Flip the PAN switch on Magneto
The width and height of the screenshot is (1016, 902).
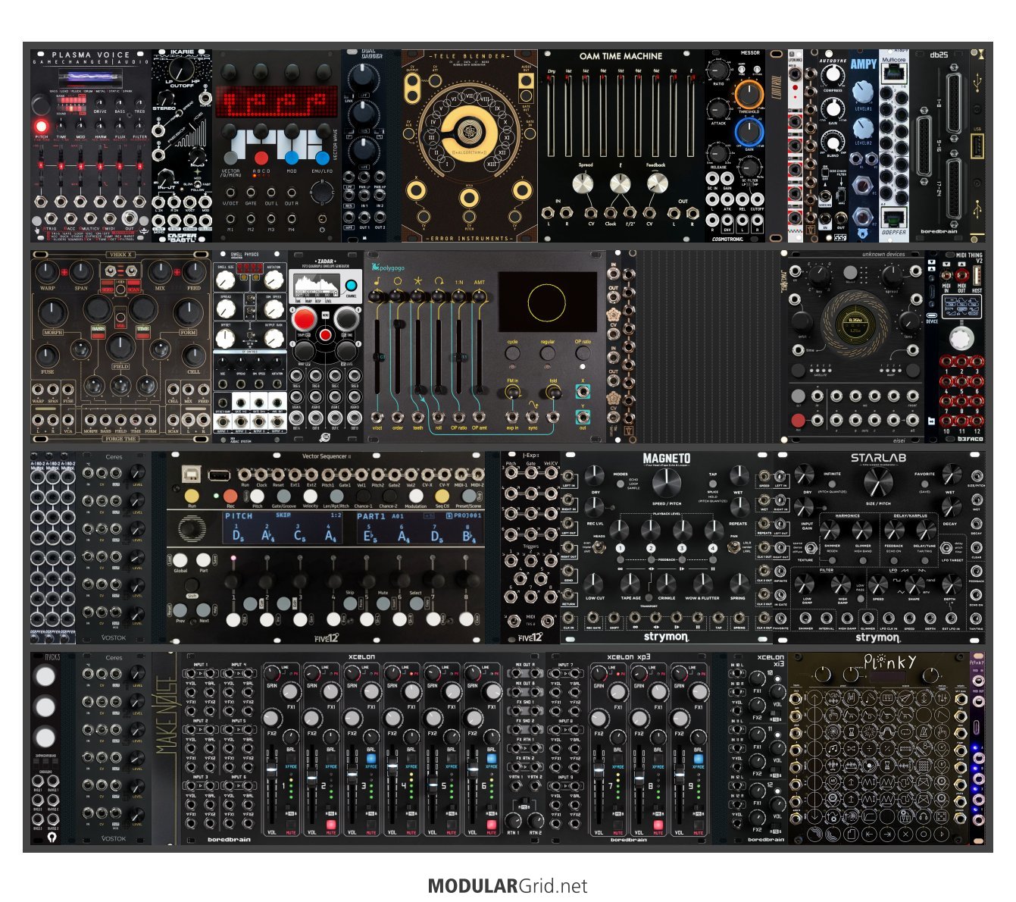pyautogui.click(x=734, y=547)
